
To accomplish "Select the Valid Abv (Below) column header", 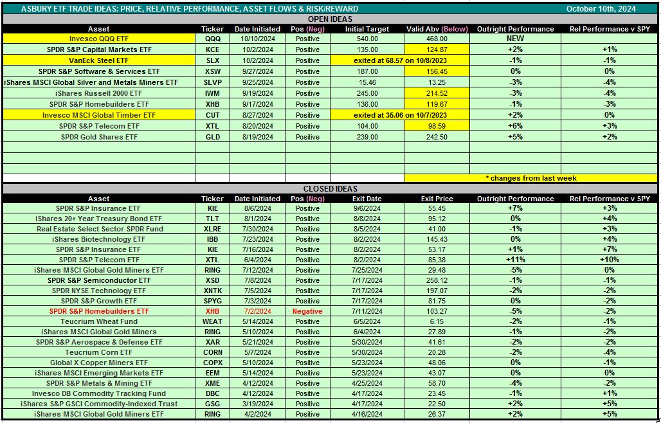I will (436, 29).
